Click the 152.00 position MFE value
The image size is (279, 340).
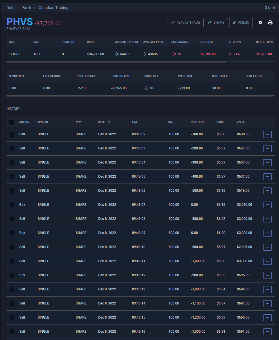[x=82, y=88]
